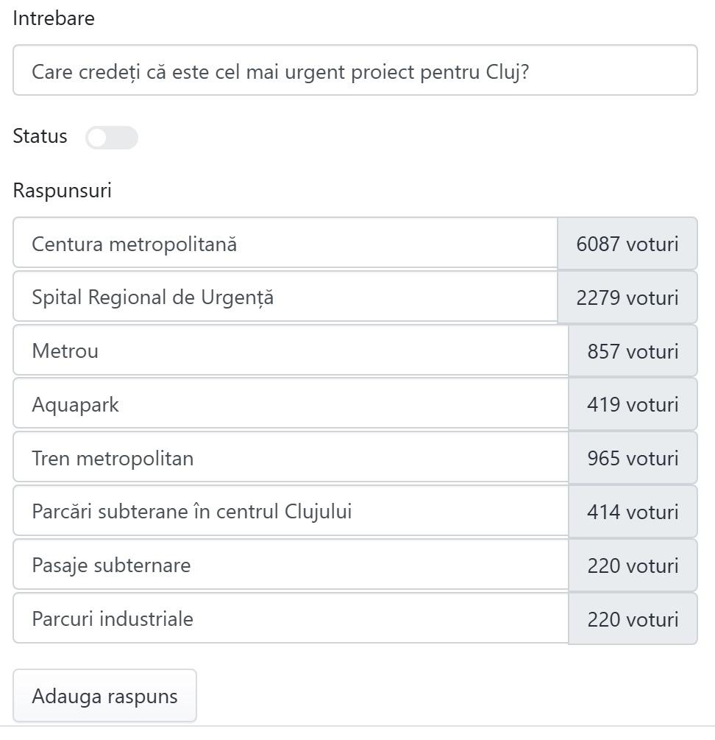Select the Parcuri industriale answer field
Viewport: 715px width, 740px height.
coord(291,619)
